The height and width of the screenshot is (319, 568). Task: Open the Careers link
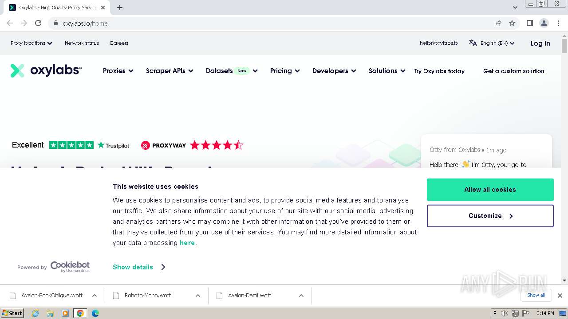pos(119,43)
